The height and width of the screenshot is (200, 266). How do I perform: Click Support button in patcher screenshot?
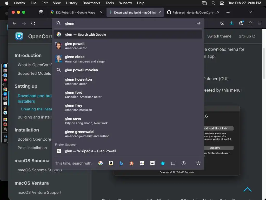214,148
